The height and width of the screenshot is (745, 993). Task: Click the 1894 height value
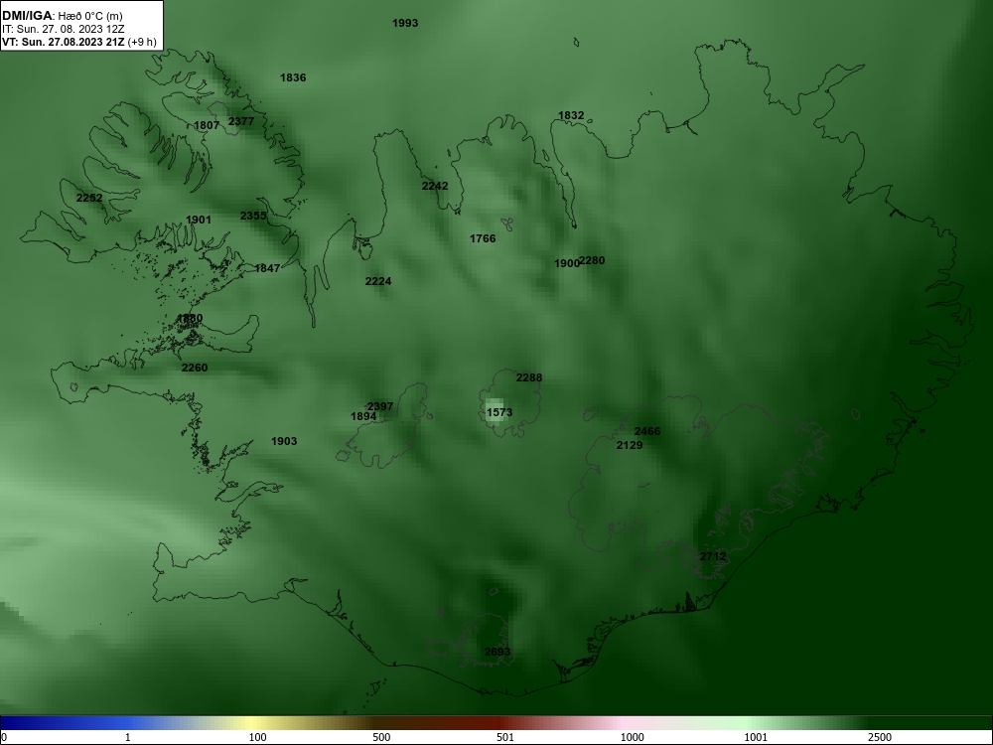click(x=363, y=416)
